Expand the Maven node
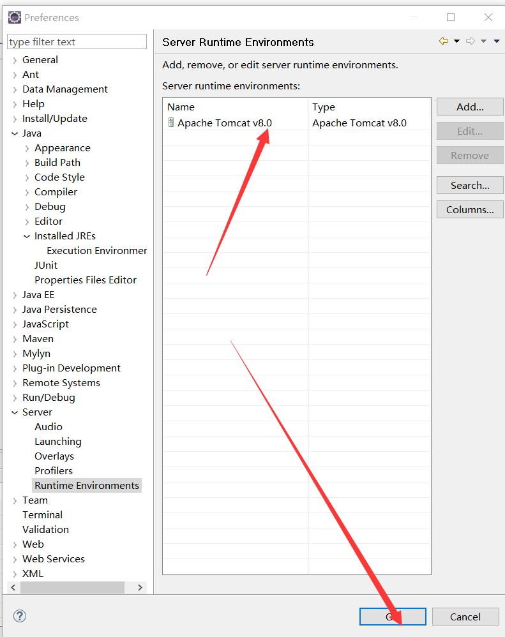The image size is (505, 637). (x=15, y=339)
